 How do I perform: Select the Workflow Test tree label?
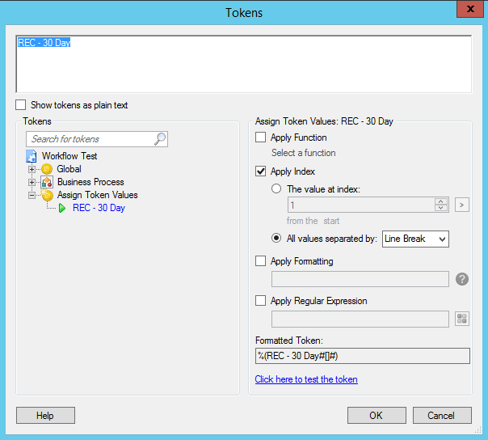[x=69, y=156]
